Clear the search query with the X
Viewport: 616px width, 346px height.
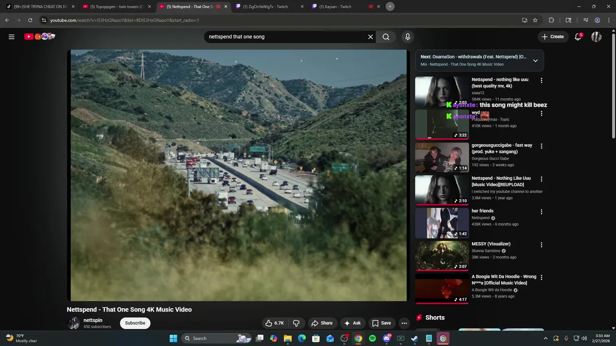tap(371, 37)
